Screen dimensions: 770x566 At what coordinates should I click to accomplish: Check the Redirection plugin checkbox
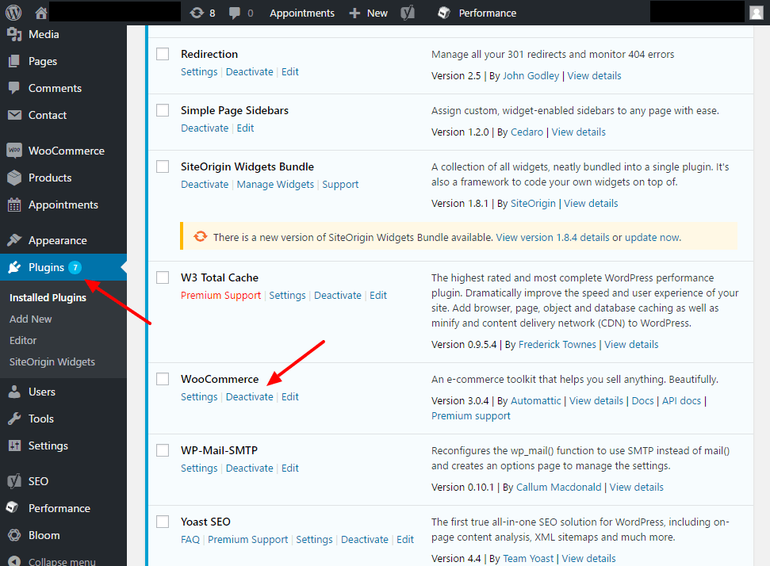[163, 54]
